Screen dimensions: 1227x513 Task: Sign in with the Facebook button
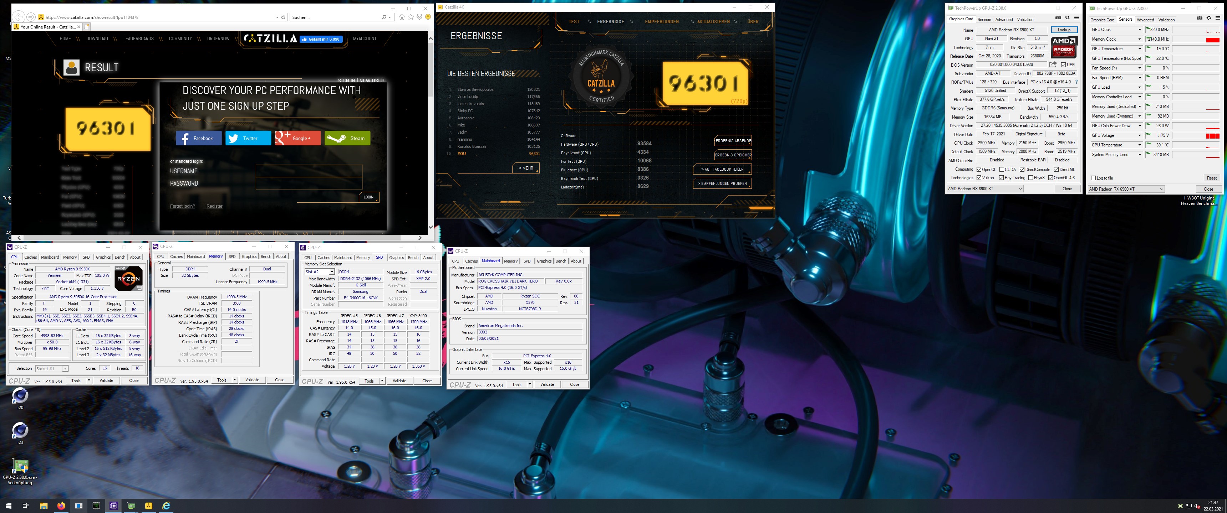coord(199,139)
